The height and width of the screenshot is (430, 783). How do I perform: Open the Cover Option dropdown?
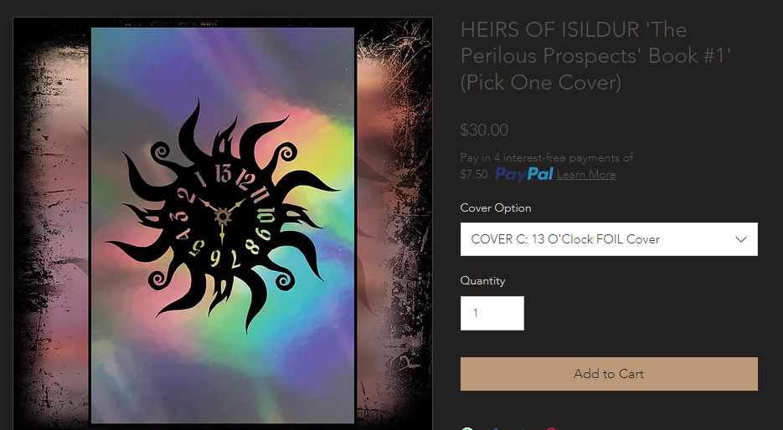pos(609,239)
